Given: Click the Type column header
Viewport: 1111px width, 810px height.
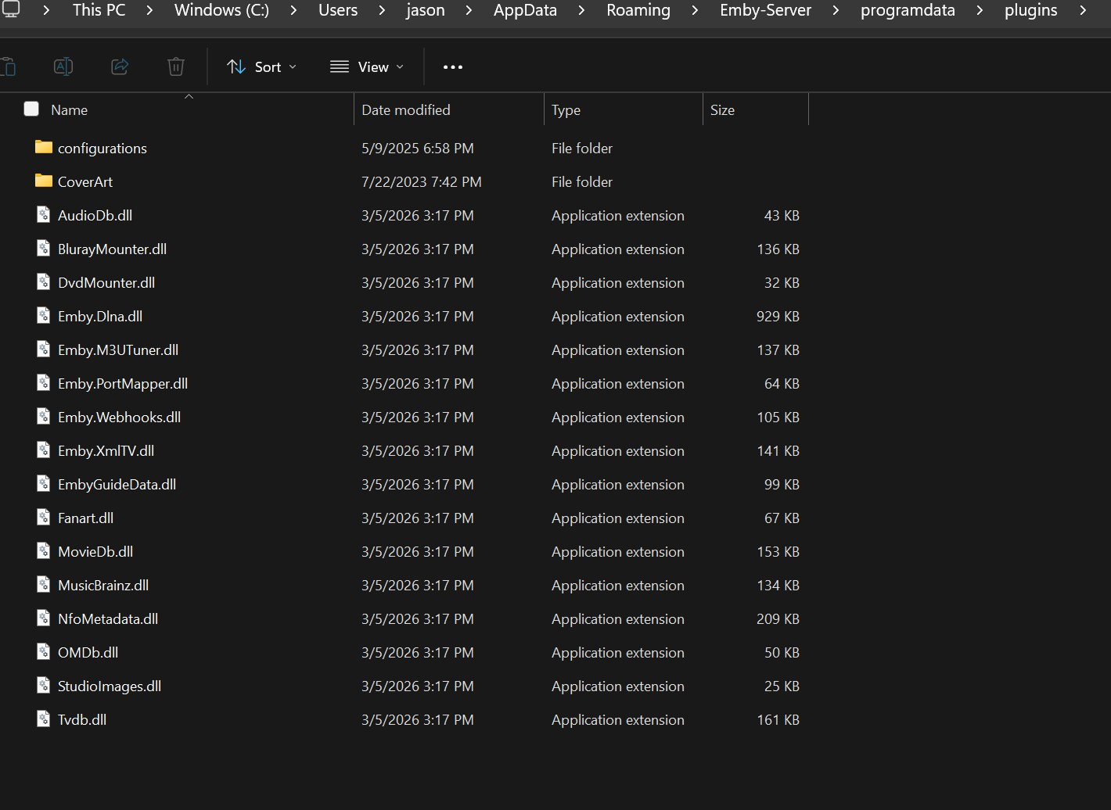Looking at the screenshot, I should (566, 109).
